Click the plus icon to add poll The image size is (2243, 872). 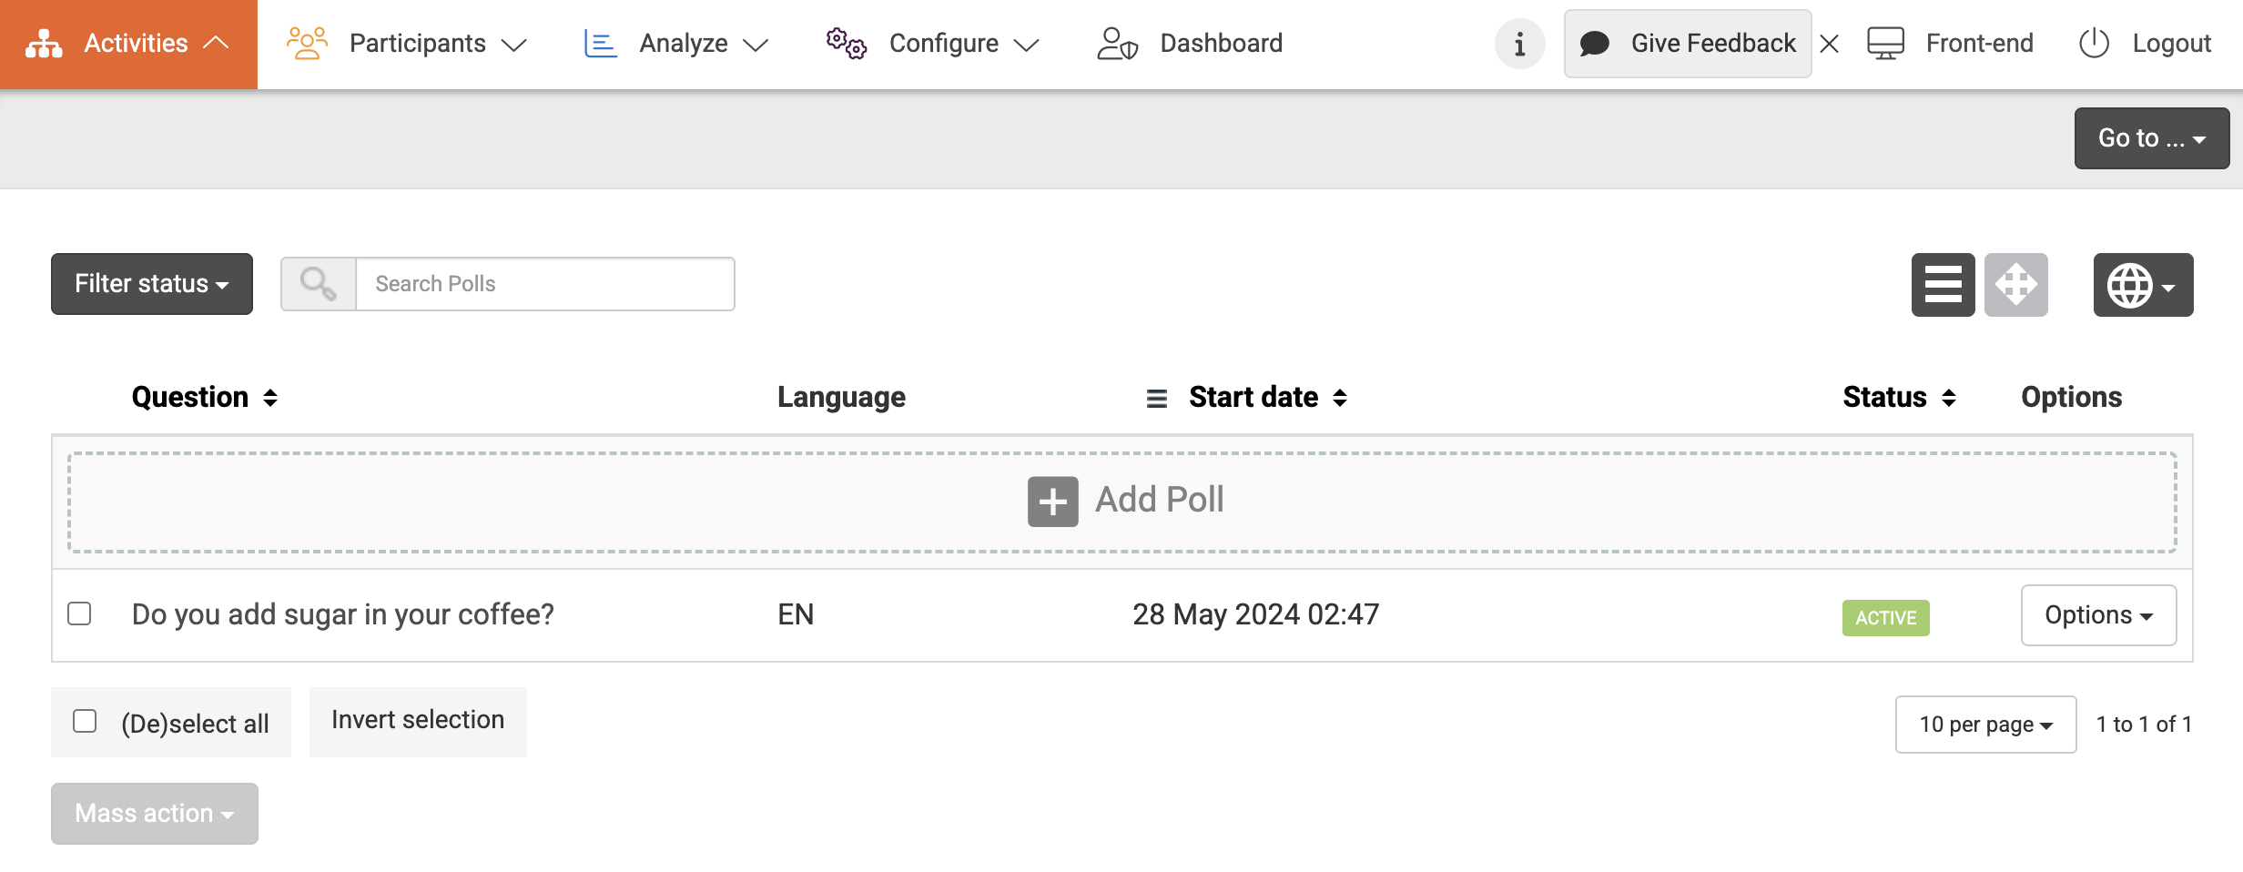(x=1052, y=502)
